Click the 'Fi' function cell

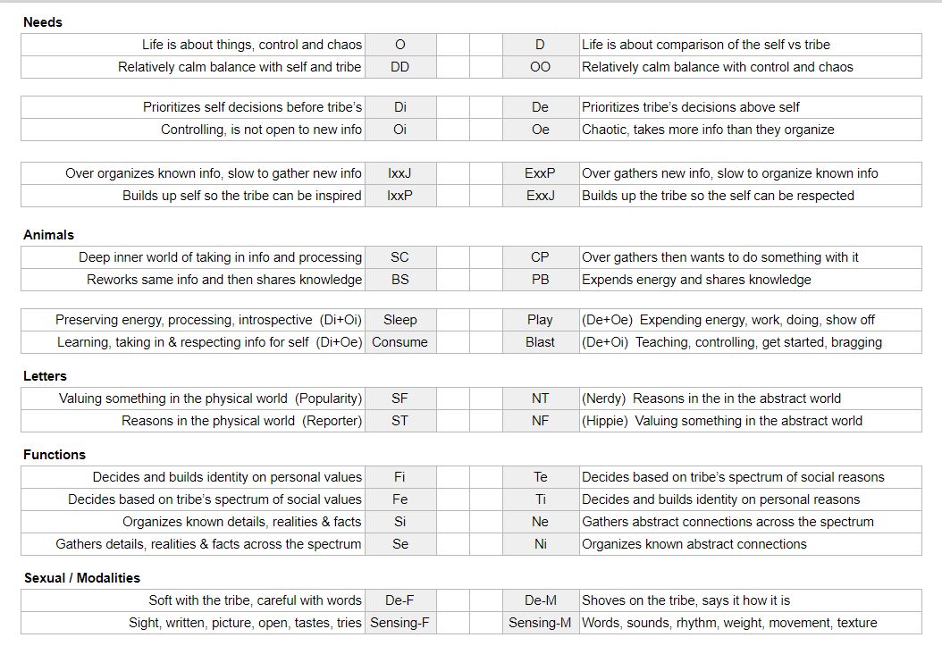tap(400, 477)
